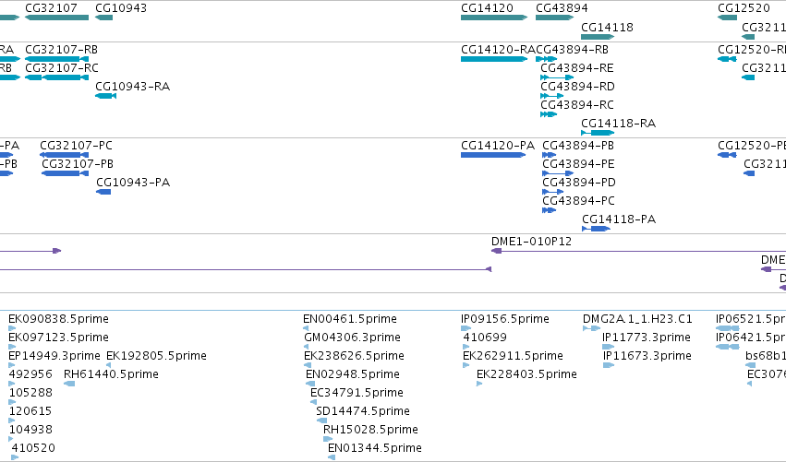
Task: Select protein CG32107-PB
Action: pyautogui.click(x=66, y=173)
